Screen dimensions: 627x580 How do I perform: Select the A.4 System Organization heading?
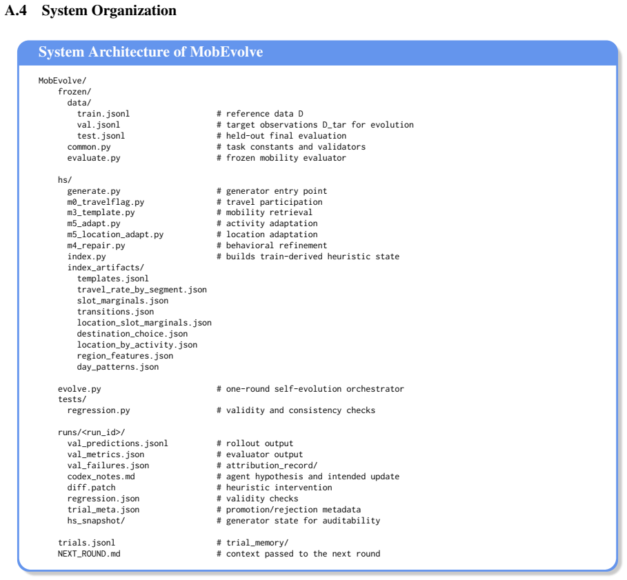tap(91, 10)
